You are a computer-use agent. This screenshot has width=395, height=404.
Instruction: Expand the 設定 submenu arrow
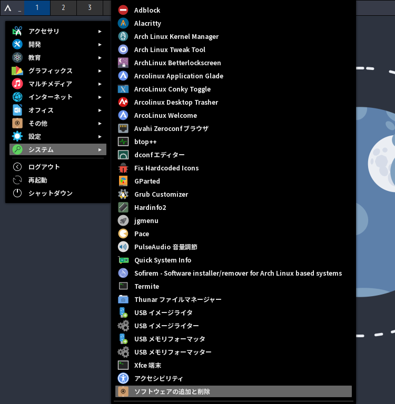pyautogui.click(x=100, y=136)
